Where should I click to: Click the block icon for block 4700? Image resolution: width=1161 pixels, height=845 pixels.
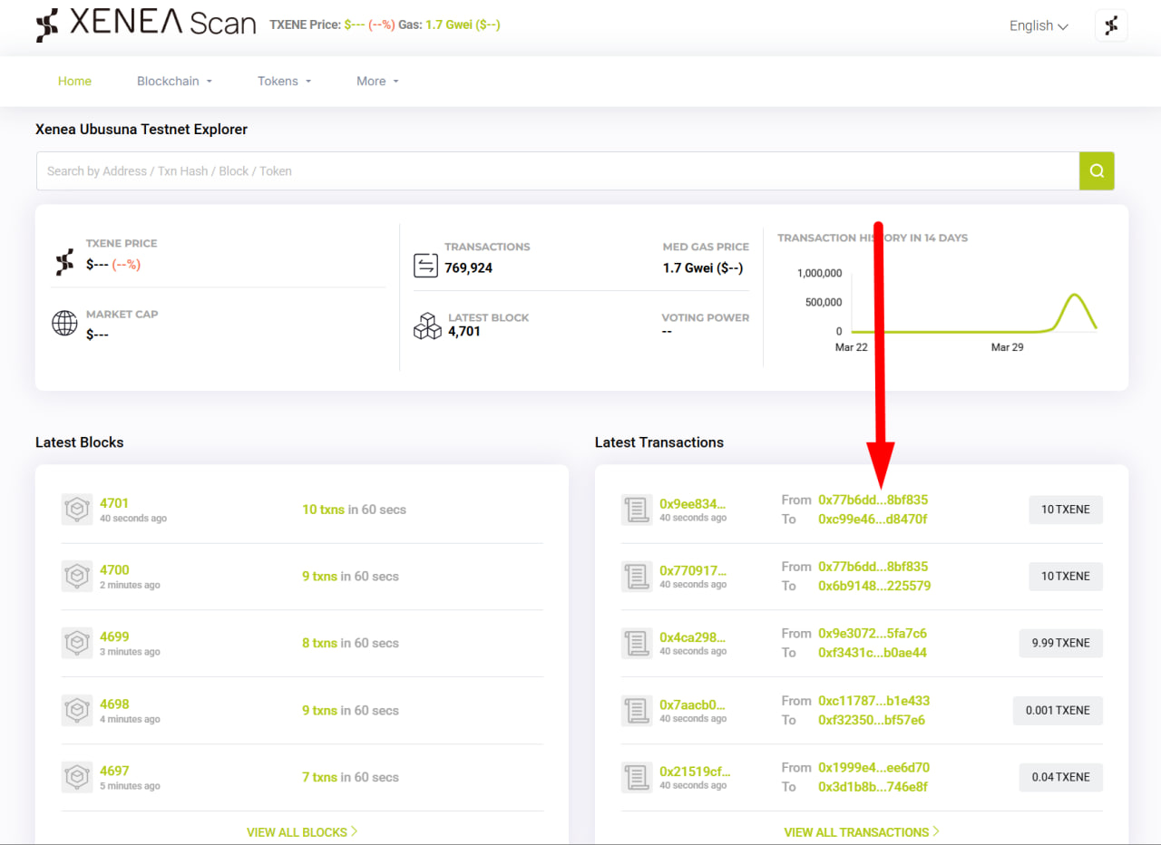(x=77, y=577)
